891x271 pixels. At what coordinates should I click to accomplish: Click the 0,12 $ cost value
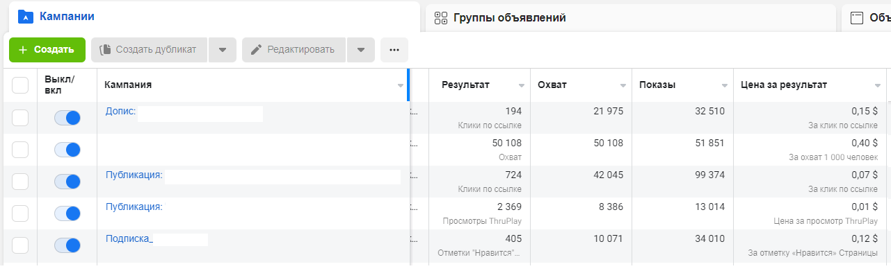(x=865, y=238)
